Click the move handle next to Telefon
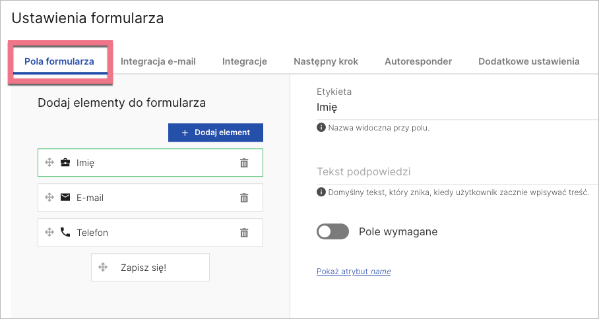 pyautogui.click(x=49, y=233)
